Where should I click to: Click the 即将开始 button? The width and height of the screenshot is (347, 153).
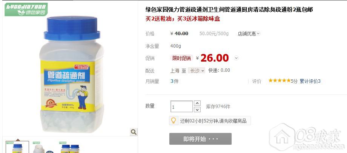[x=200, y=139]
